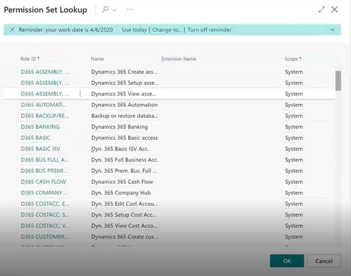Sort by the Scope column header
Image resolution: width=351 pixels, height=276 pixels.
(293, 59)
